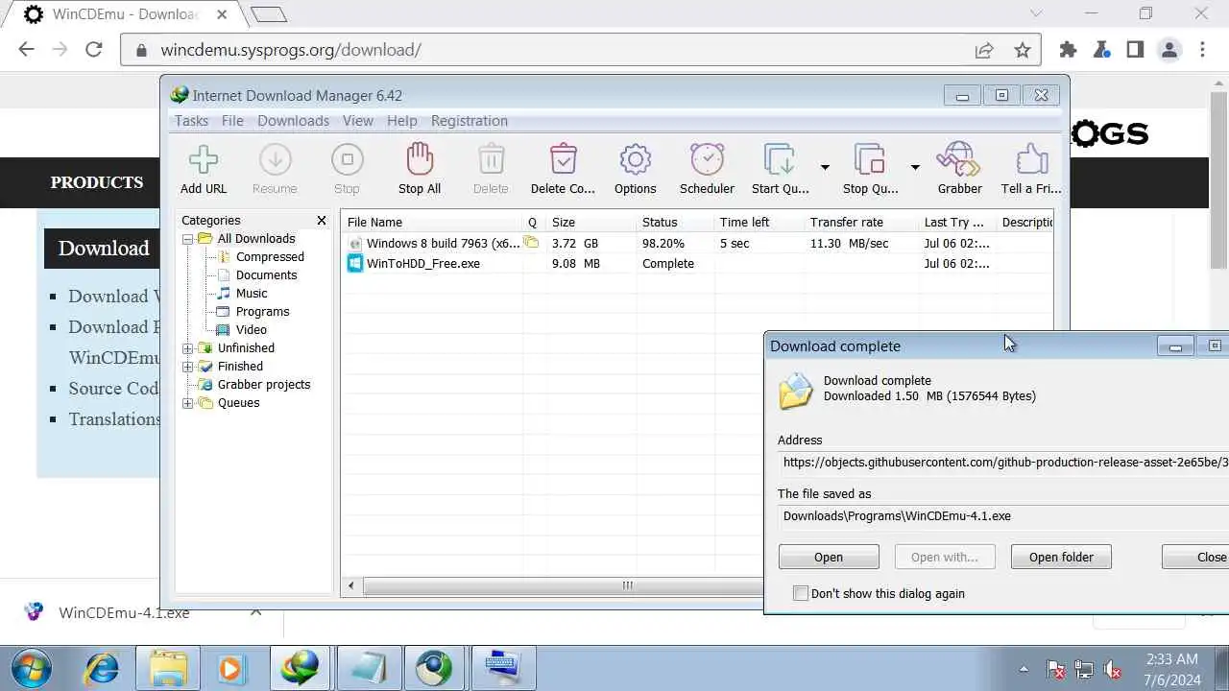Viewport: 1229px width, 691px height.
Task: Show hidden tray icons arrow
Action: pos(1024,670)
